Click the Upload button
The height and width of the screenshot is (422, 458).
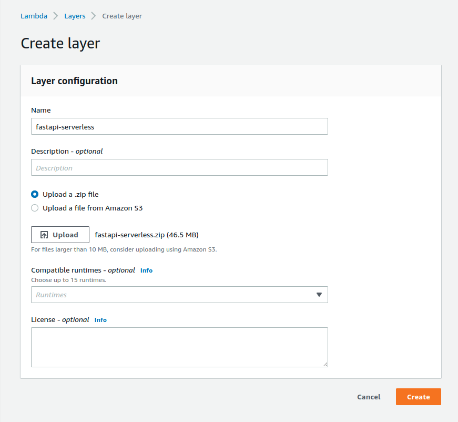[x=60, y=235]
